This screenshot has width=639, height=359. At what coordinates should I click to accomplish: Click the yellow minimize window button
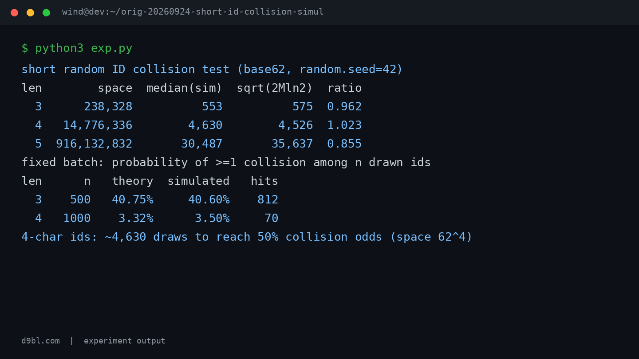point(30,12)
